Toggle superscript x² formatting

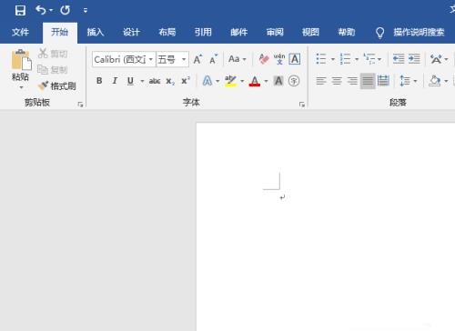[186, 81]
